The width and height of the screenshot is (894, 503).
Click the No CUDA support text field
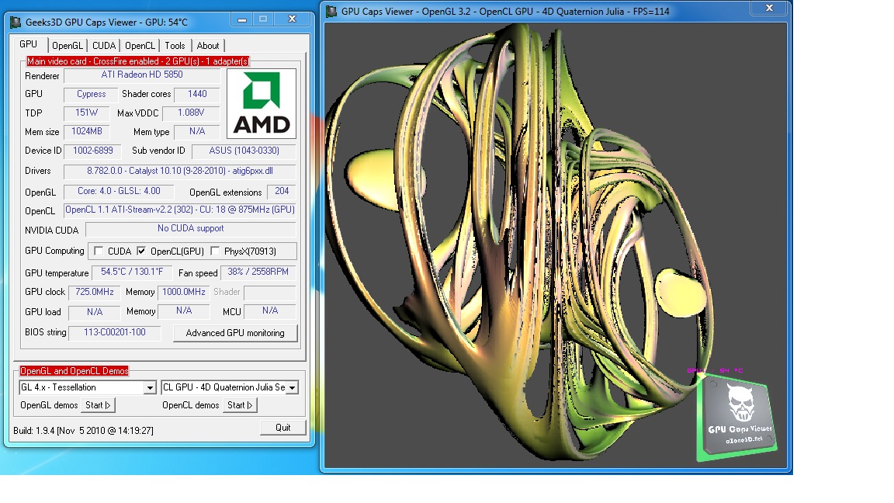click(x=191, y=229)
